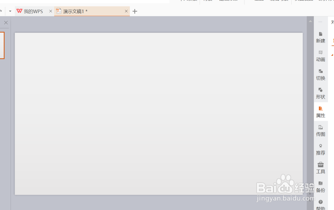Open the 传图 image upload panel
334x210 pixels.
click(x=321, y=131)
